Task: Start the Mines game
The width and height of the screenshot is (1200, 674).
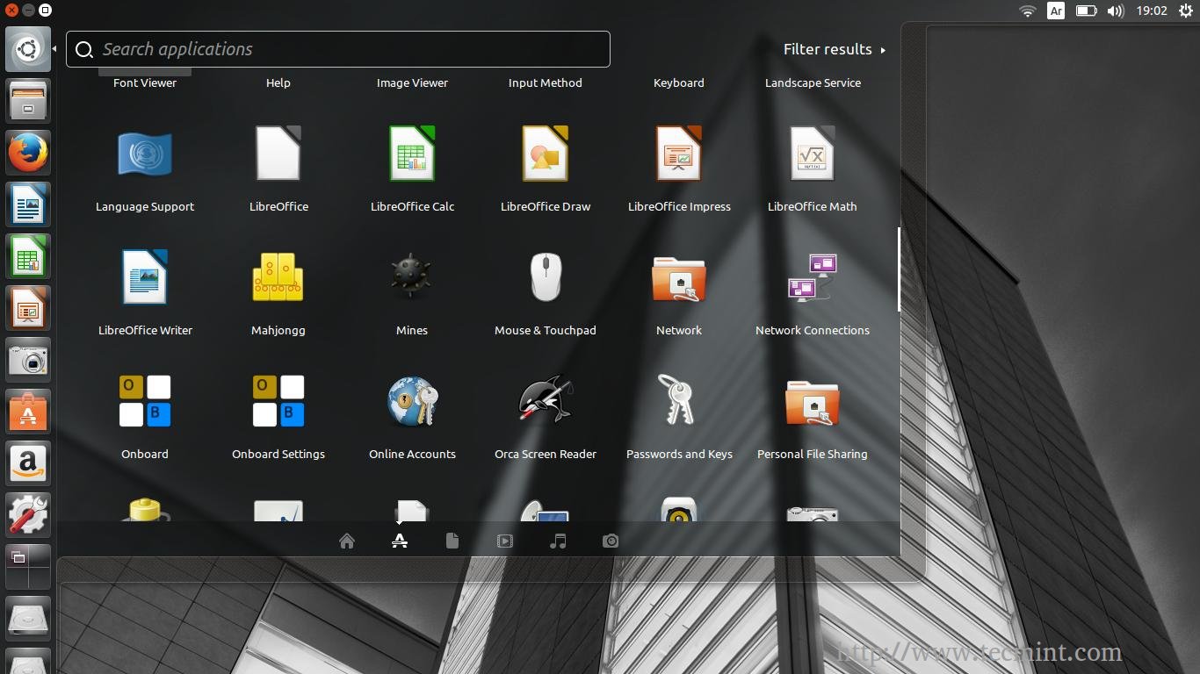Action: coord(412,278)
